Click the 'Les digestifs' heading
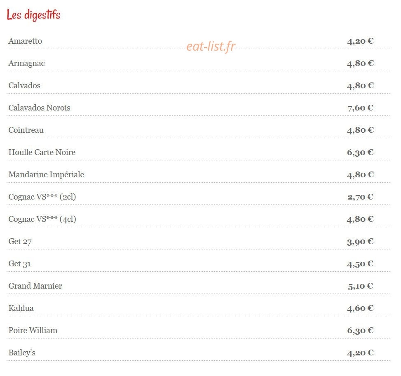 coord(33,15)
